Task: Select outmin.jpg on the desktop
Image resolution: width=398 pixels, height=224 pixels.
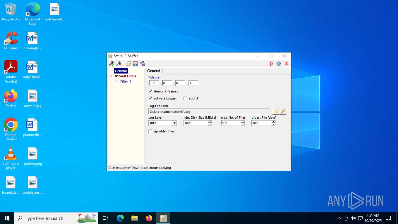Action: click(x=32, y=99)
